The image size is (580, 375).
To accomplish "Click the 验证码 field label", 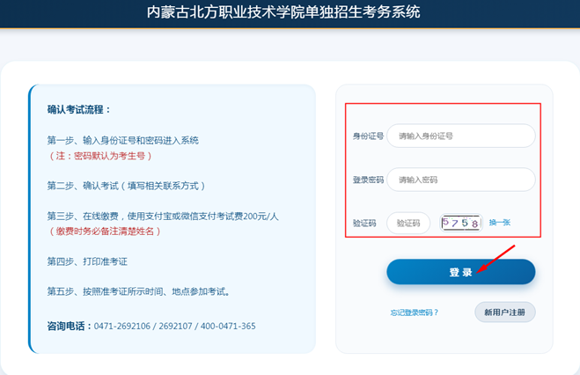I will (x=364, y=224).
